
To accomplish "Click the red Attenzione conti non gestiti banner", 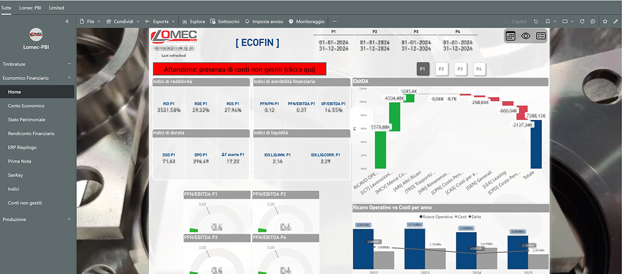I will 240,69.
